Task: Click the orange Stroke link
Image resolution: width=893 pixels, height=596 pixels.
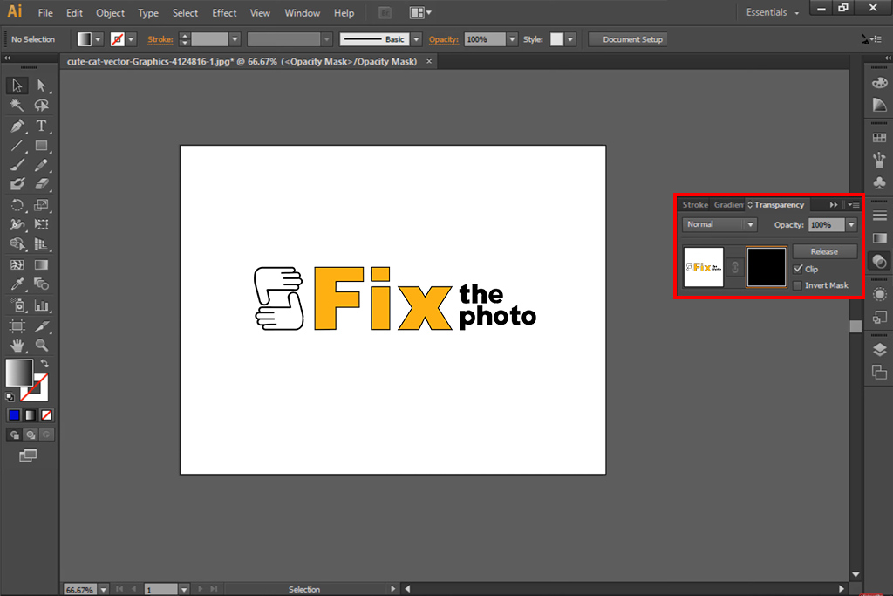Action: click(160, 39)
